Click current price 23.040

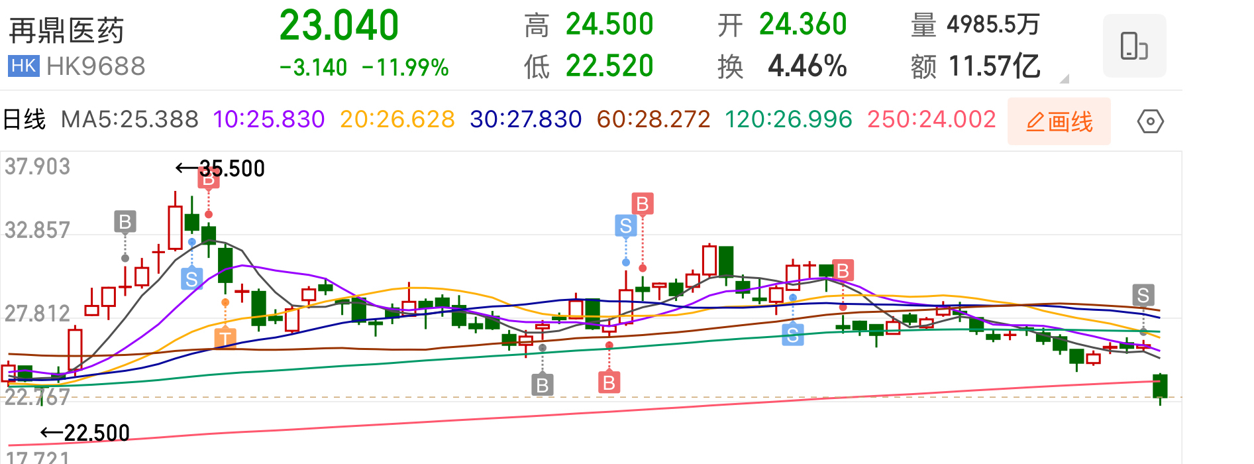(x=339, y=26)
